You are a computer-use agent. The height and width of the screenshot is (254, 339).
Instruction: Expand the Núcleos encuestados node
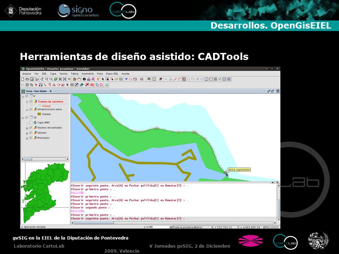click(27, 128)
